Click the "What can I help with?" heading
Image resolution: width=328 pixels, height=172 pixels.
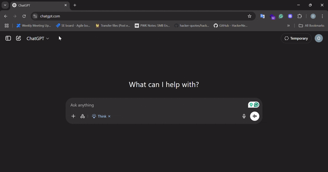(164, 85)
